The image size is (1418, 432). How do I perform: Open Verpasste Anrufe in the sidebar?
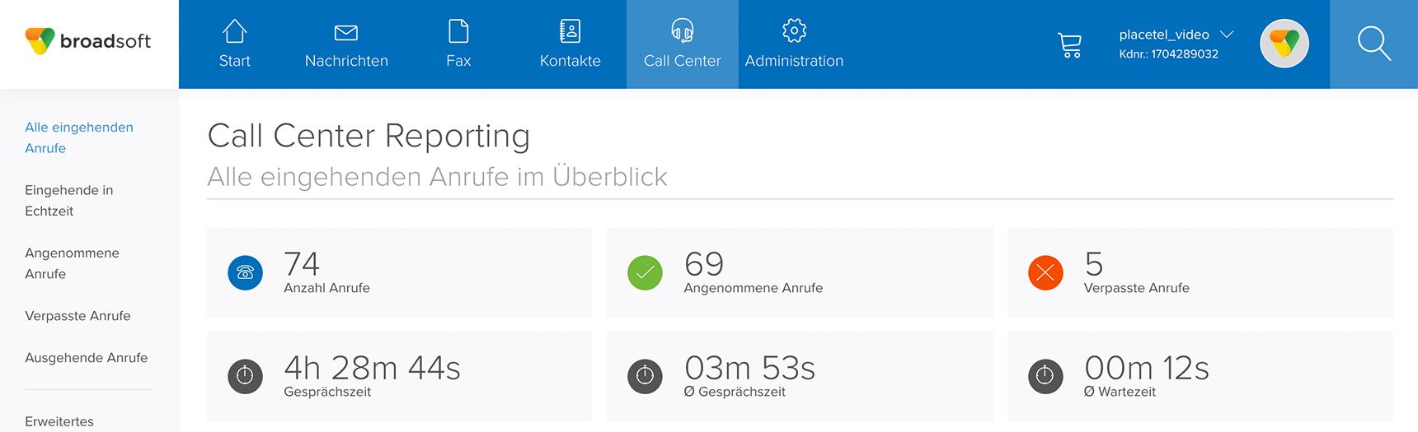pos(77,316)
